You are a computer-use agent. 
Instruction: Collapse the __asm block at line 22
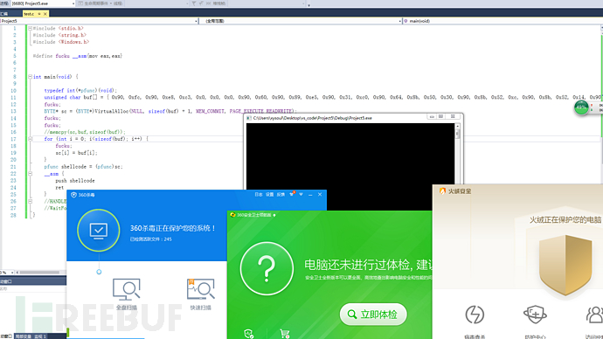tap(30, 173)
